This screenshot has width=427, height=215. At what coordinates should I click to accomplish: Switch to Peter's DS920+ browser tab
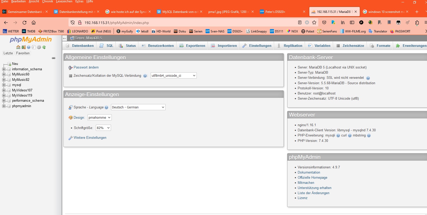pyautogui.click(x=282, y=12)
